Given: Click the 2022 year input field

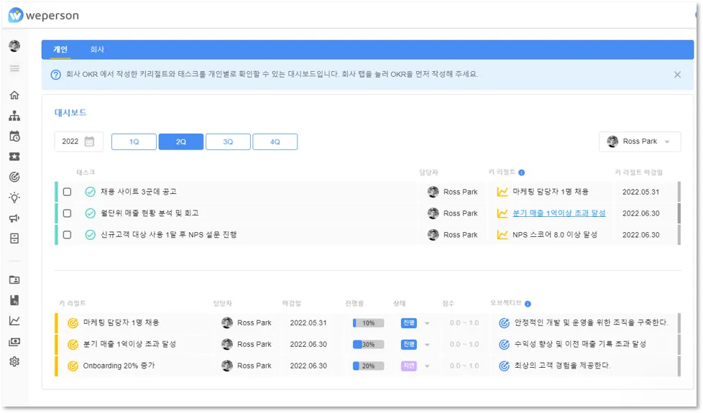Looking at the screenshot, I should (78, 141).
